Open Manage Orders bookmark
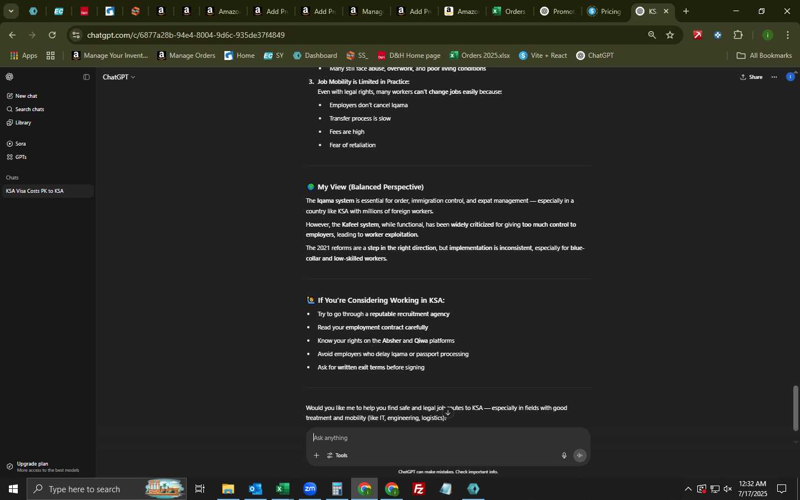 click(x=187, y=56)
